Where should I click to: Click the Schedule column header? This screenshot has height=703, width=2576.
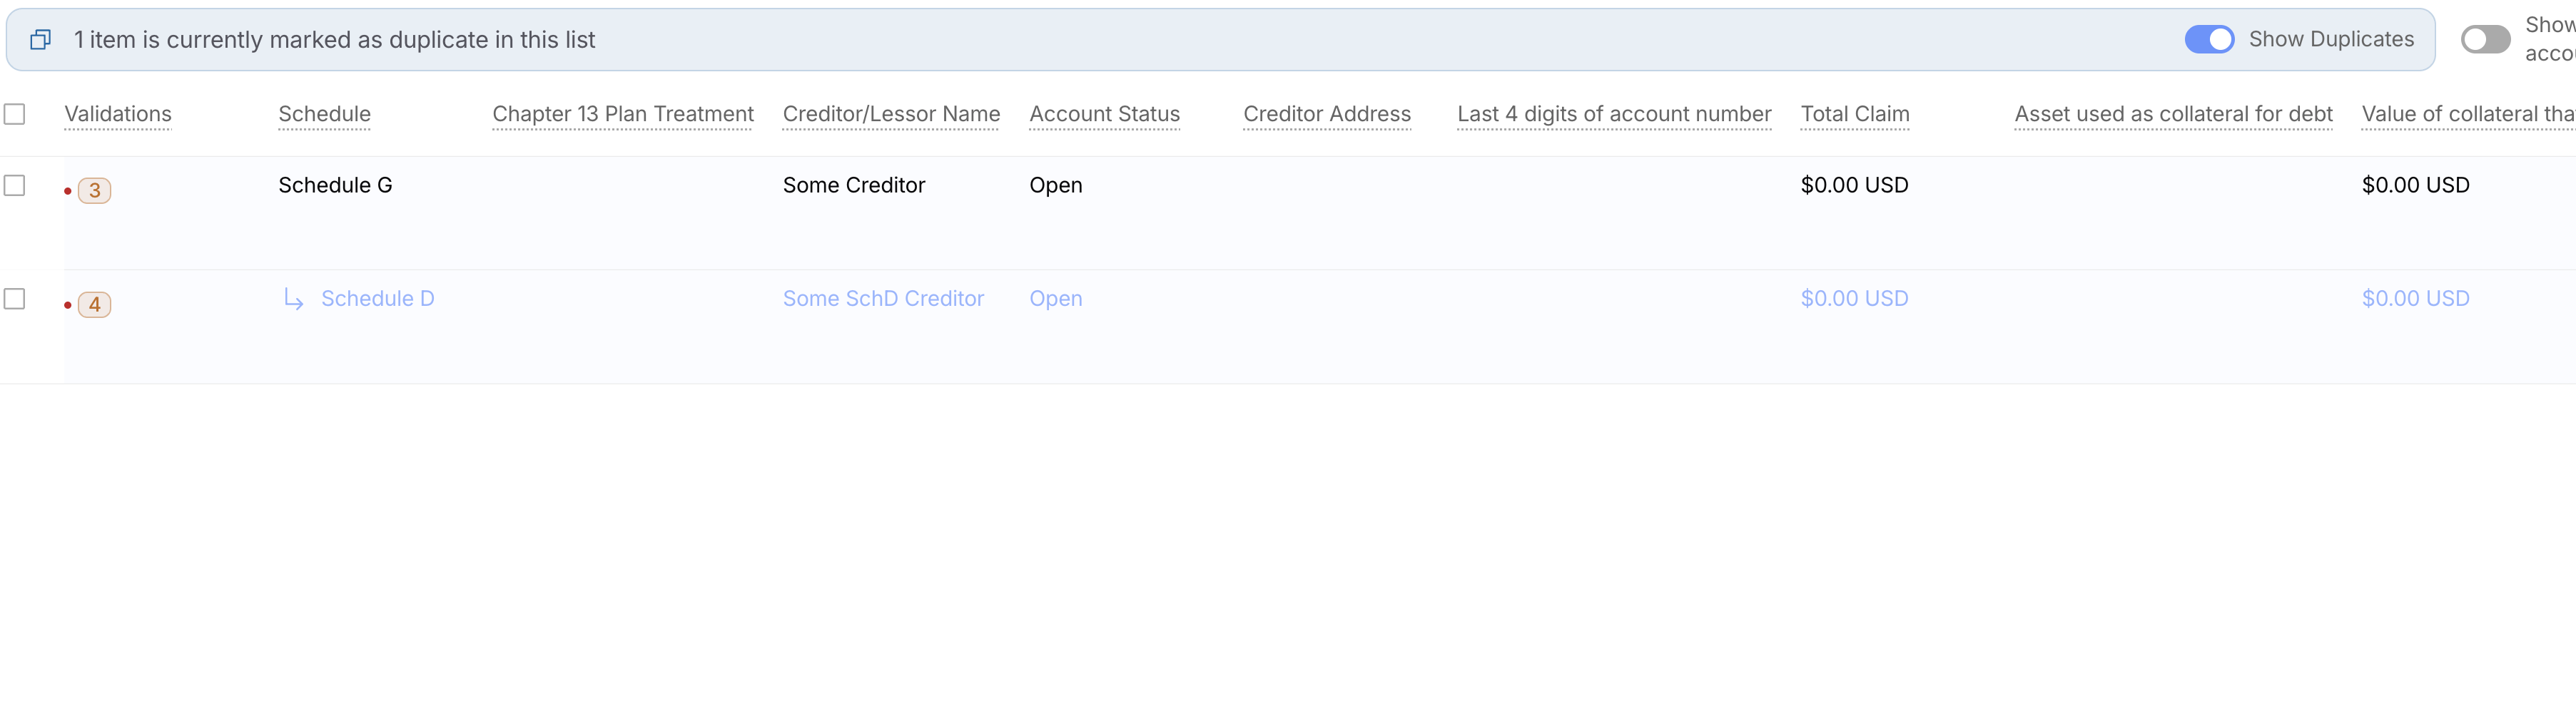pyautogui.click(x=324, y=114)
